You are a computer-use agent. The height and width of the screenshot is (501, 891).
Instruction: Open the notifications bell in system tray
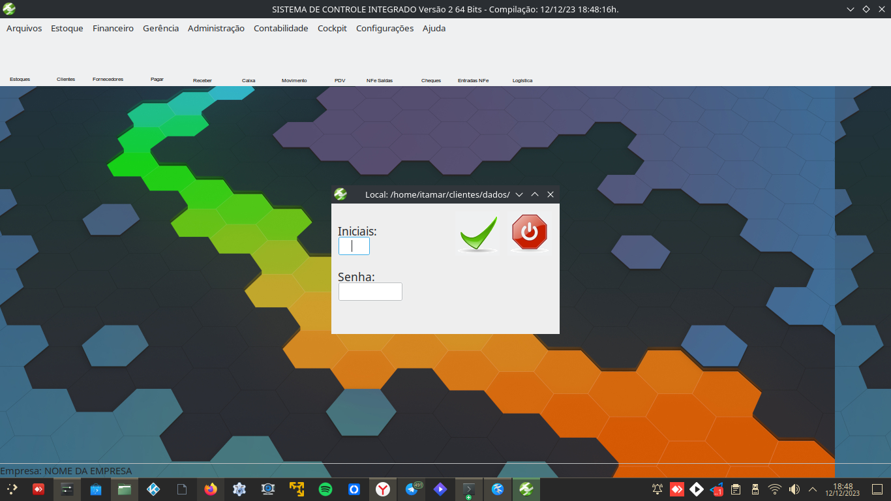[x=657, y=489]
